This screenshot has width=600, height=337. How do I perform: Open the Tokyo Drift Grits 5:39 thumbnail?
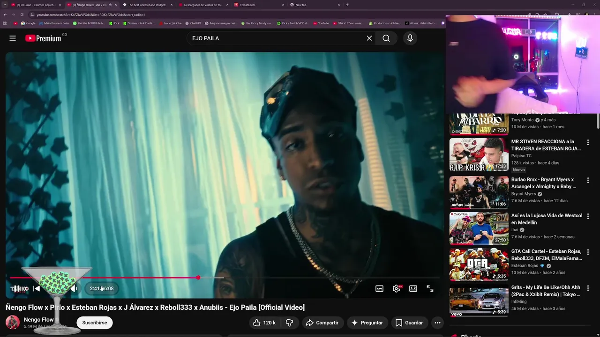pyautogui.click(x=479, y=300)
